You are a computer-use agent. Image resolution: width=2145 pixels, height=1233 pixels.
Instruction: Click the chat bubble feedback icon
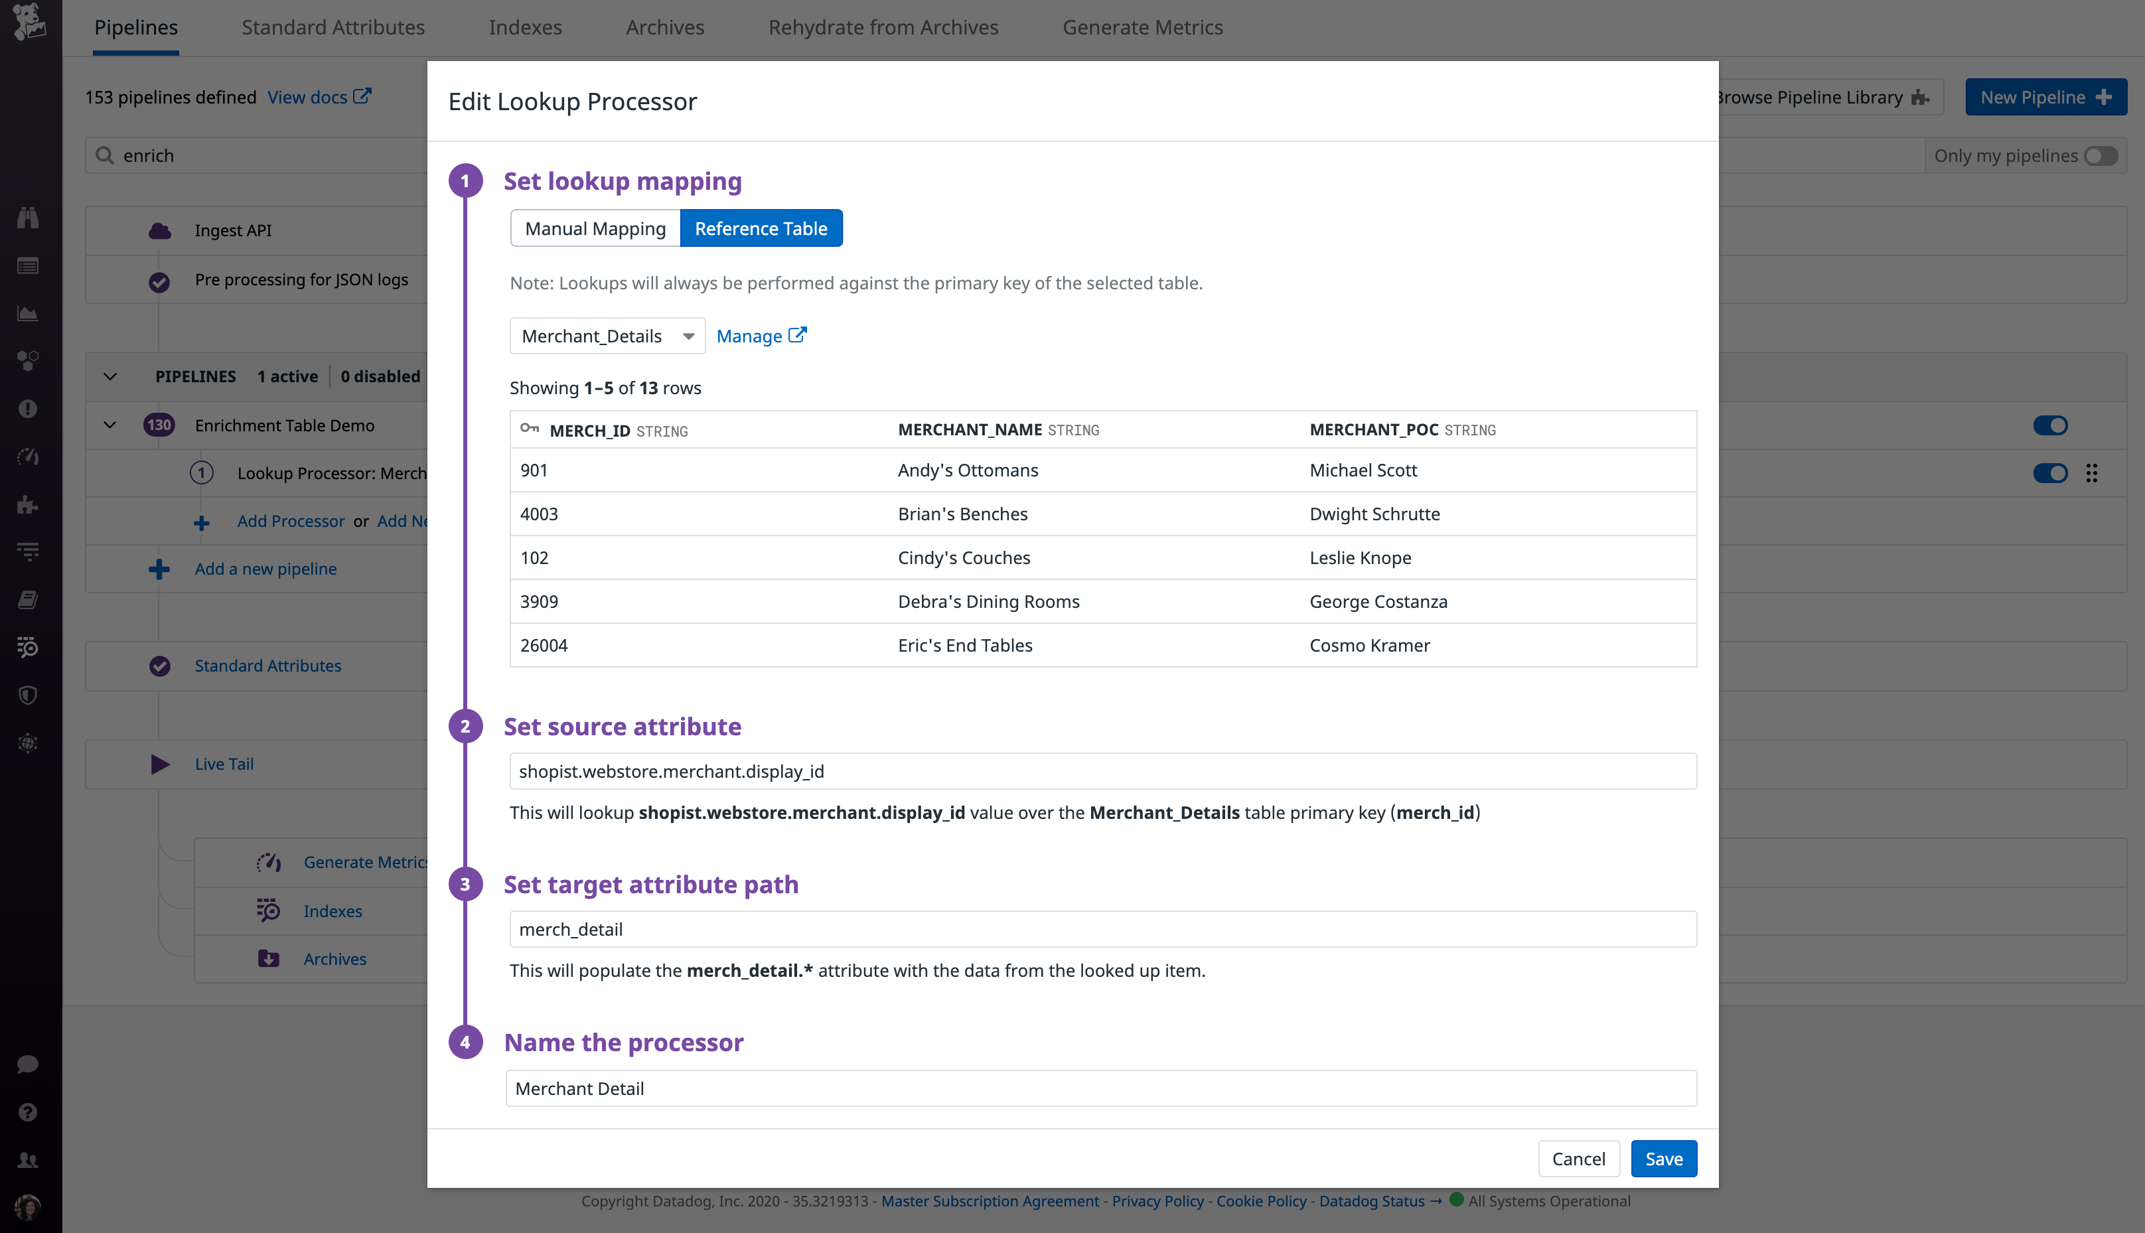click(x=28, y=1064)
